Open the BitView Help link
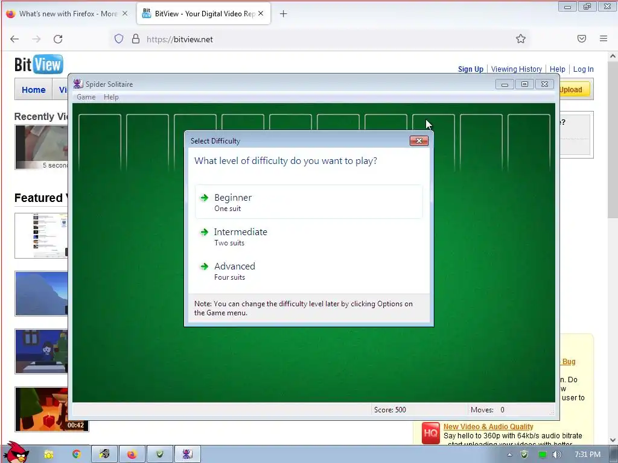 pos(557,69)
